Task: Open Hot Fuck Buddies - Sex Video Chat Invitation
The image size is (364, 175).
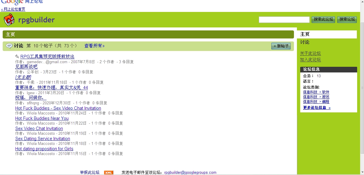Action: pyautogui.click(x=58, y=108)
